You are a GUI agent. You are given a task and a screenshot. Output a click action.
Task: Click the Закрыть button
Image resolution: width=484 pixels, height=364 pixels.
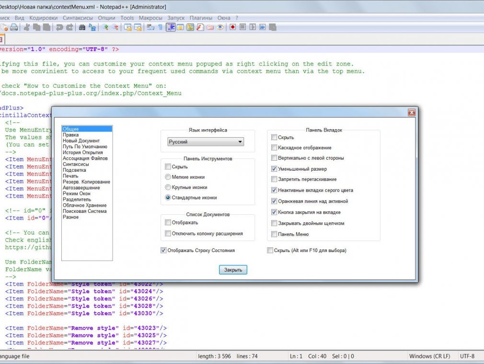pos(233,270)
